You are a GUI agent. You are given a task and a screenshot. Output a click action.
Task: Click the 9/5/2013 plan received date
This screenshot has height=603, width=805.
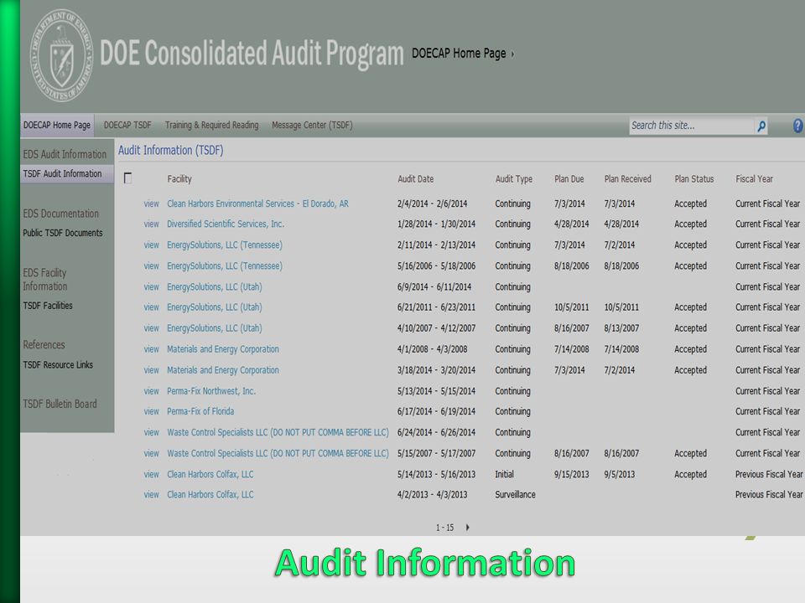(619, 474)
